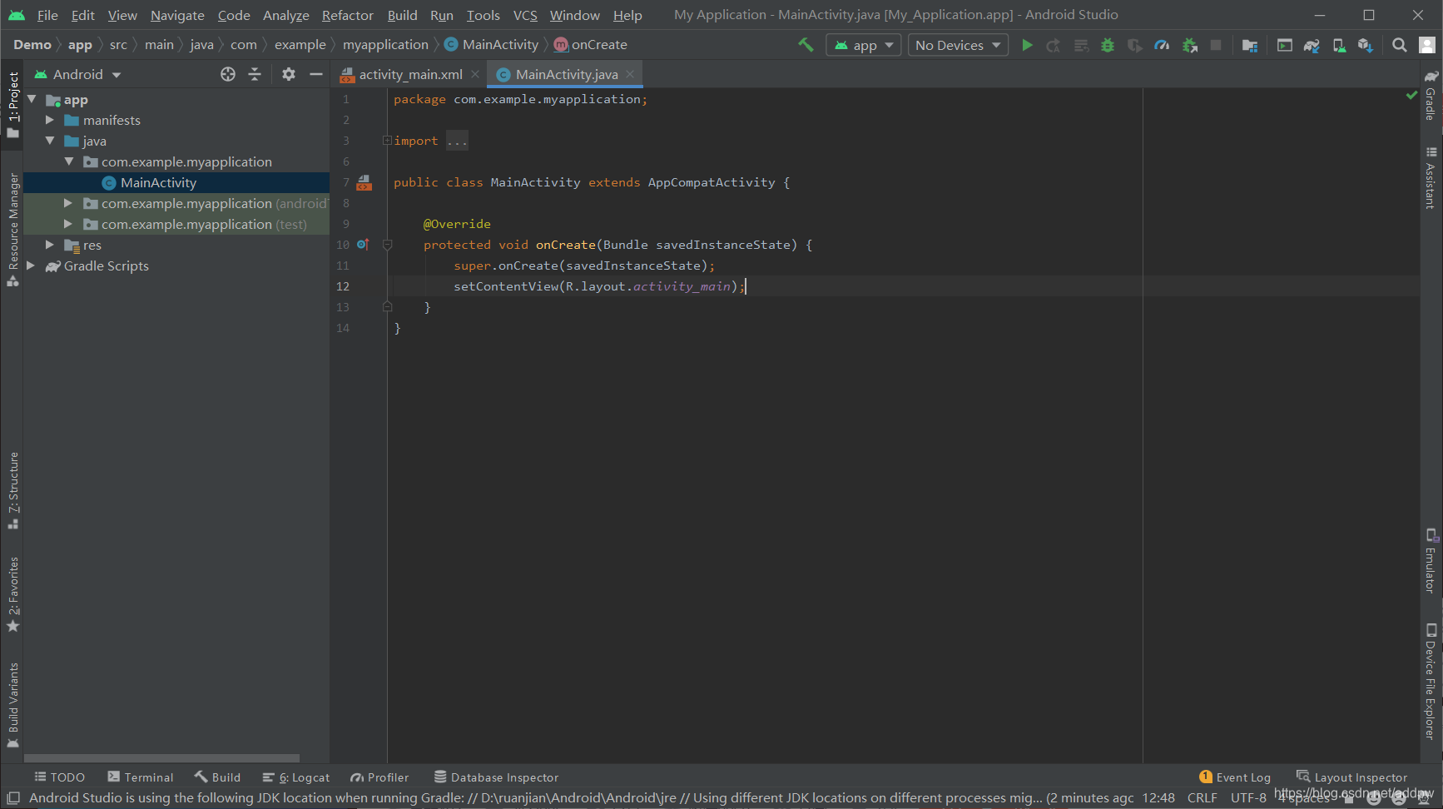Toggle the Assistant side panel

[1431, 177]
